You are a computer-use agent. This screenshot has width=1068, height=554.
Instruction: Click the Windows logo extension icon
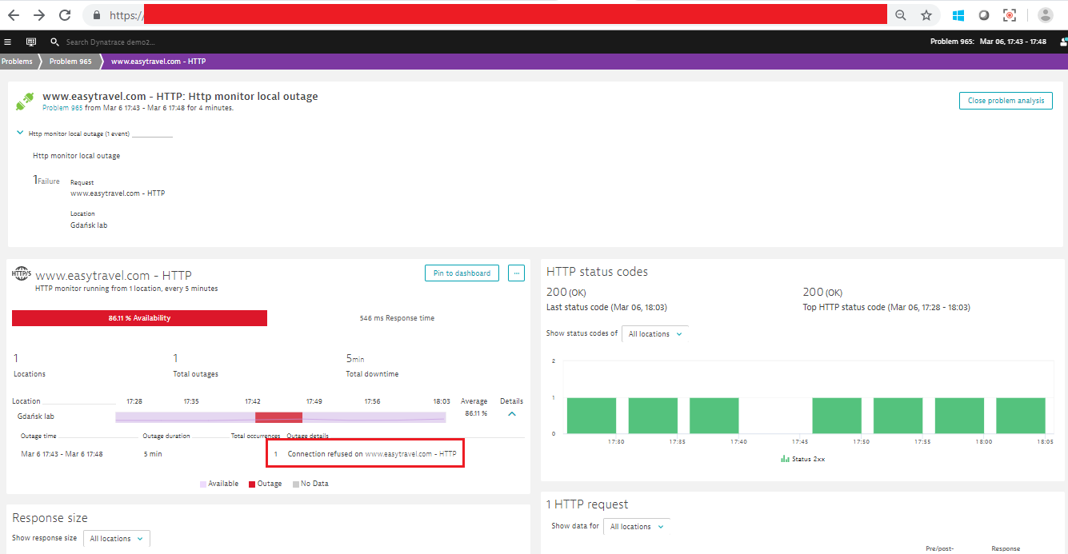click(x=958, y=15)
